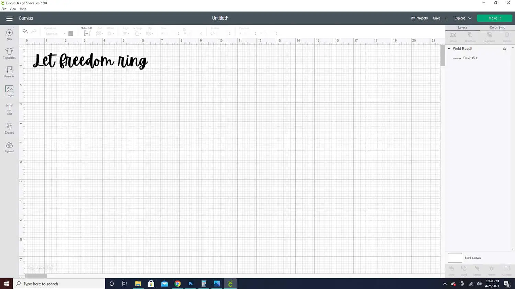Collapse the Weld Result group
515x289 pixels.
click(x=449, y=49)
